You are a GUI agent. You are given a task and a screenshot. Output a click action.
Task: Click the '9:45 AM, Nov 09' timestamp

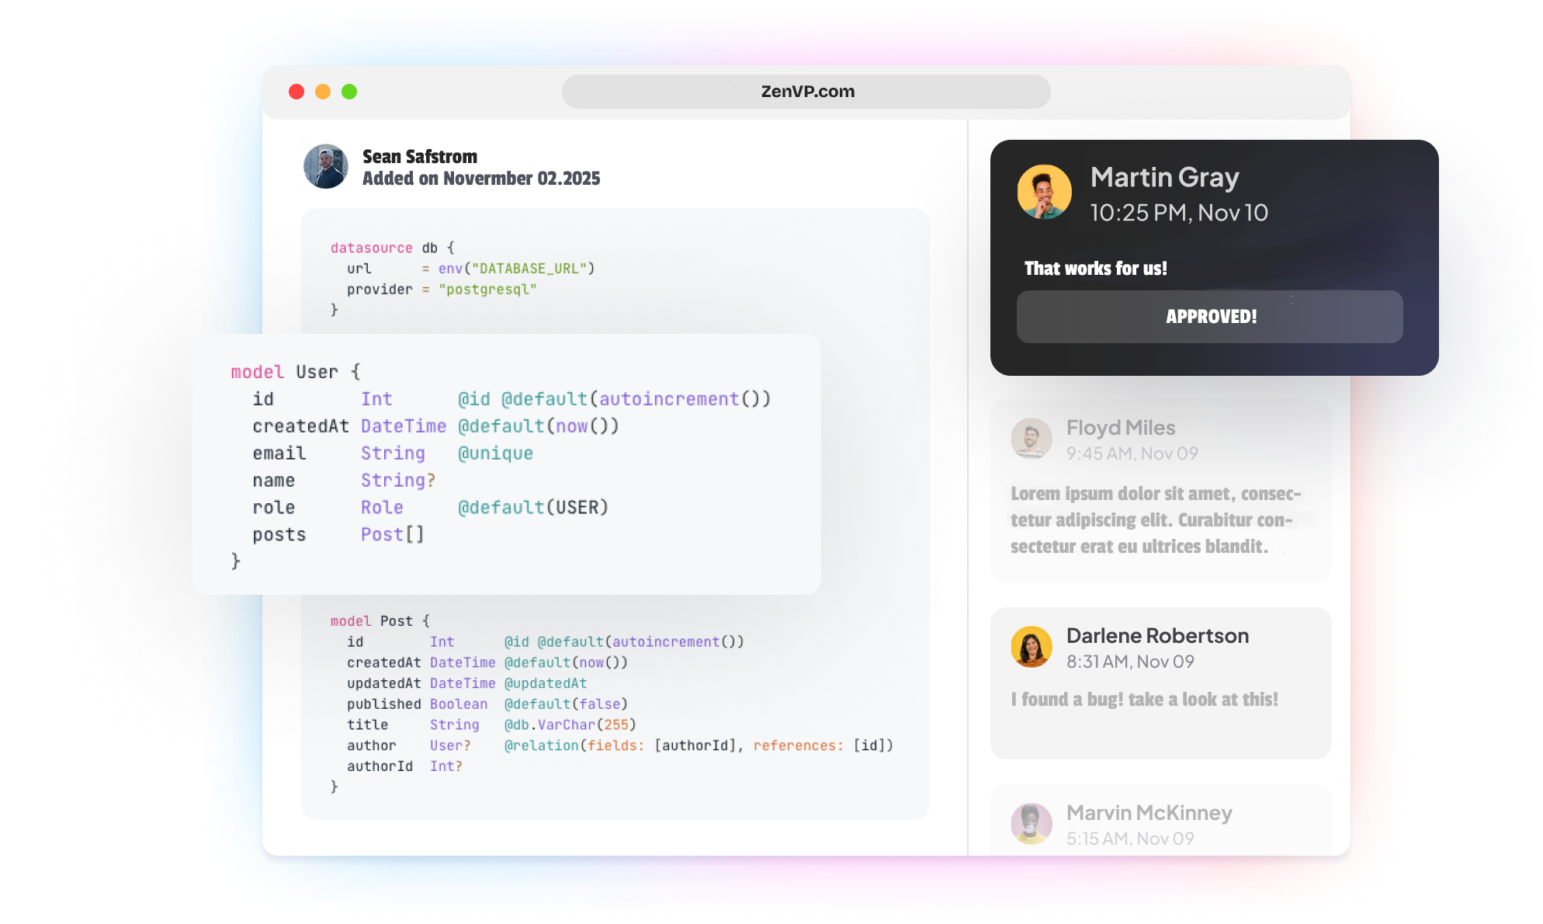[x=1132, y=453]
